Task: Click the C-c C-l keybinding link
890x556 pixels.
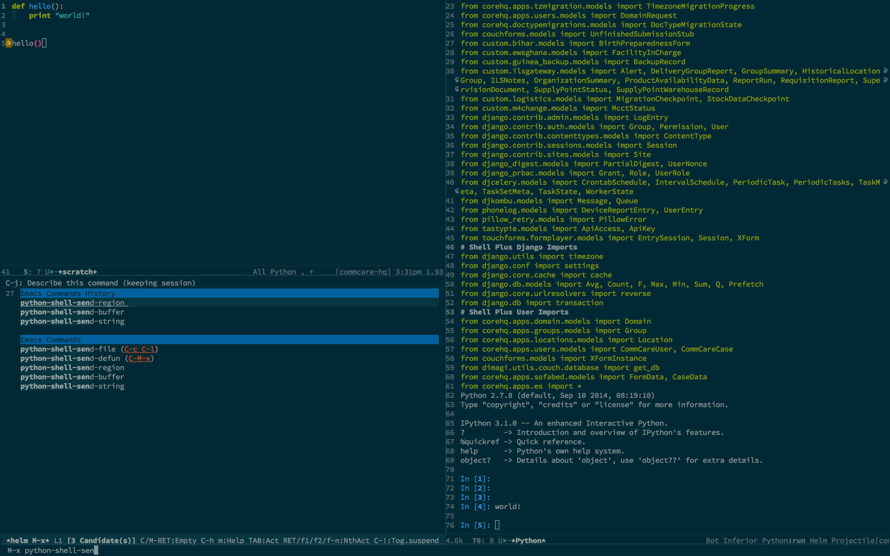Action: click(139, 349)
